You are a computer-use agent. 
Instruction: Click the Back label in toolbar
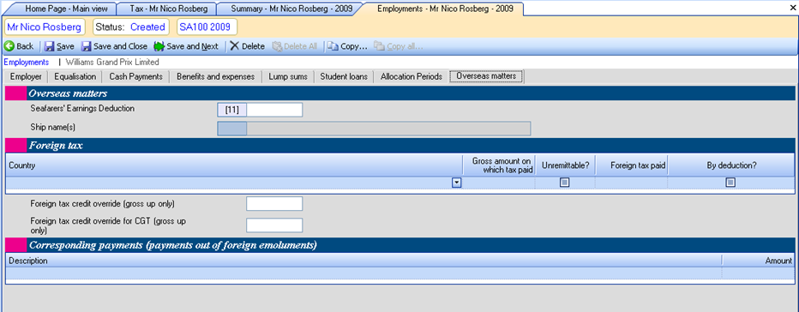pos(25,46)
